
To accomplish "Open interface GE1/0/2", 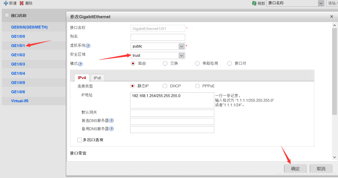I will (x=18, y=55).
